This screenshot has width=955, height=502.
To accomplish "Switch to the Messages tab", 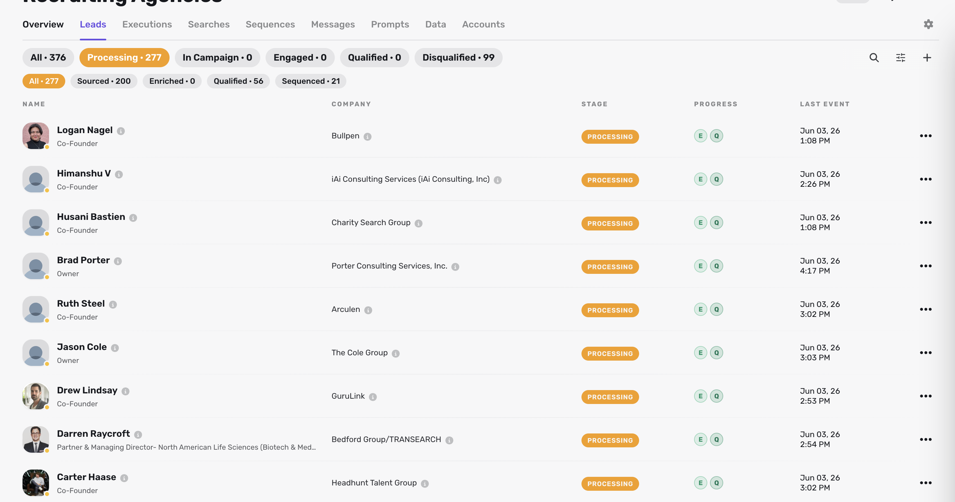I will click(332, 25).
